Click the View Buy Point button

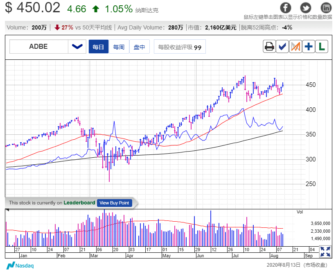114,203
